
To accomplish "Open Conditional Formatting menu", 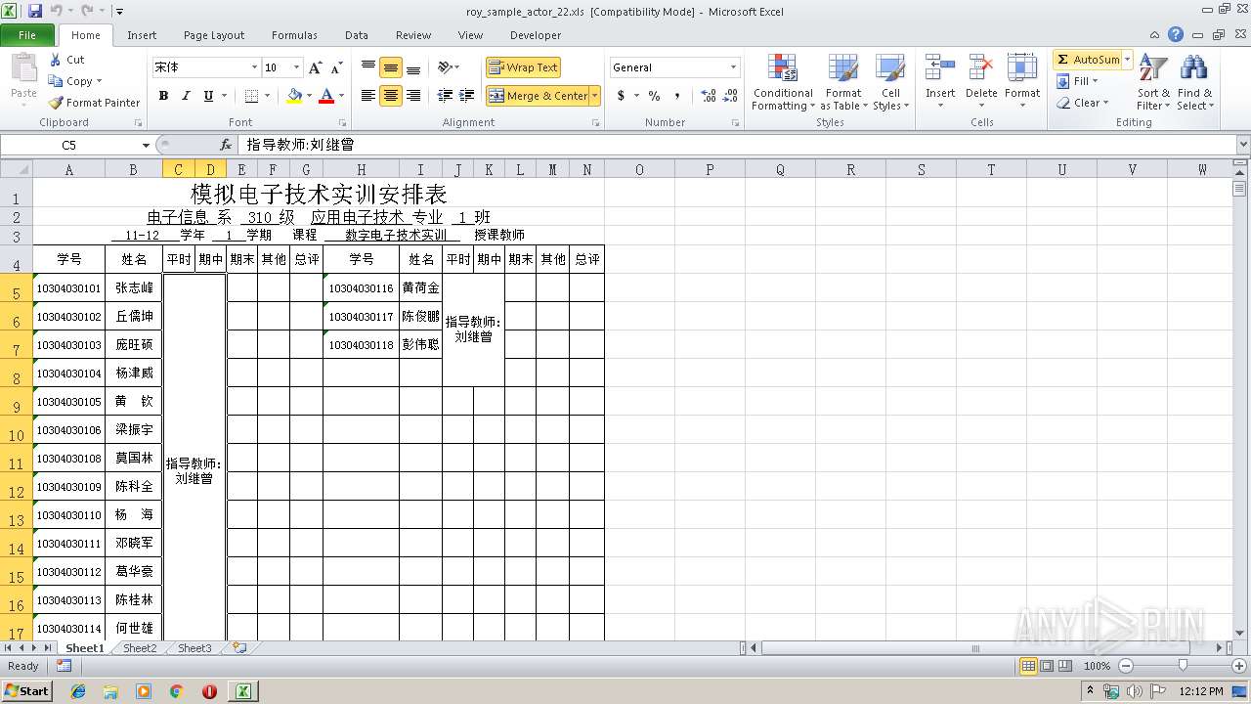I will 782,82.
